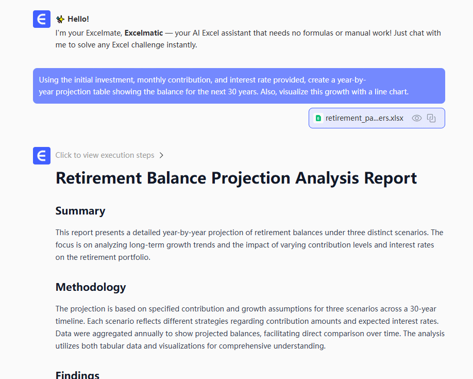Click the green spreadsheet file icon in attachment

318,118
